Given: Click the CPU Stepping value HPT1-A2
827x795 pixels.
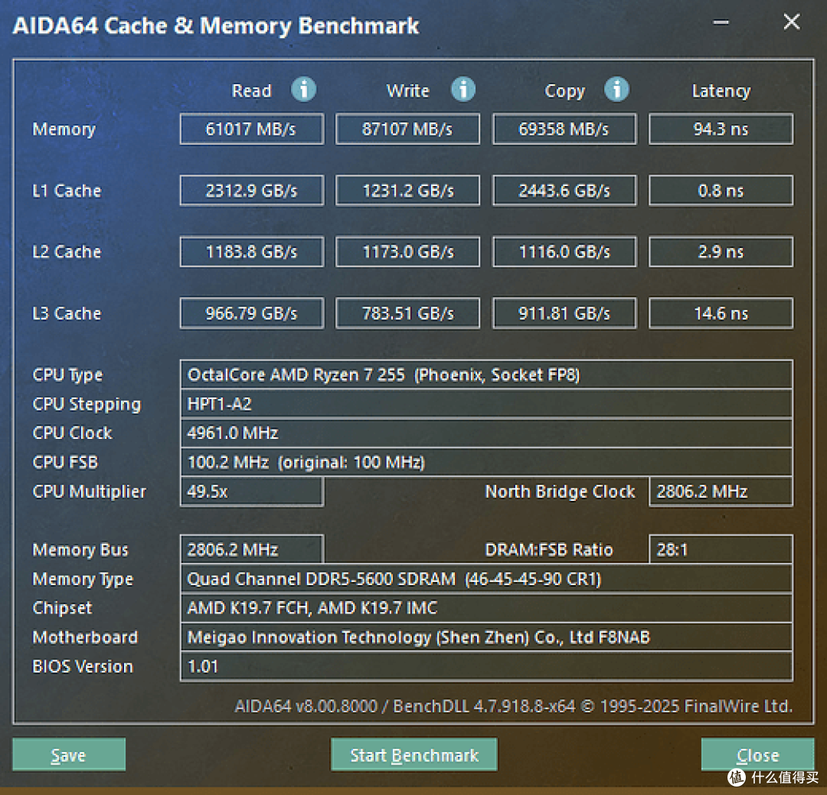Looking at the screenshot, I should pyautogui.click(x=486, y=404).
